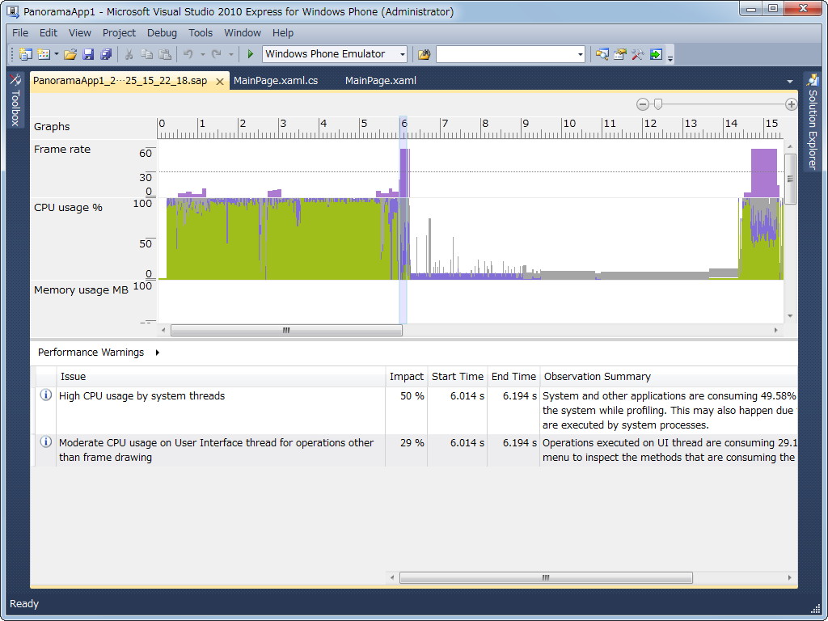The height and width of the screenshot is (621, 828).
Task: Open the Help menu
Action: (282, 32)
